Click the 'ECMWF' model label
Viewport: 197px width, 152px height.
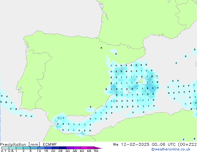tap(50, 145)
